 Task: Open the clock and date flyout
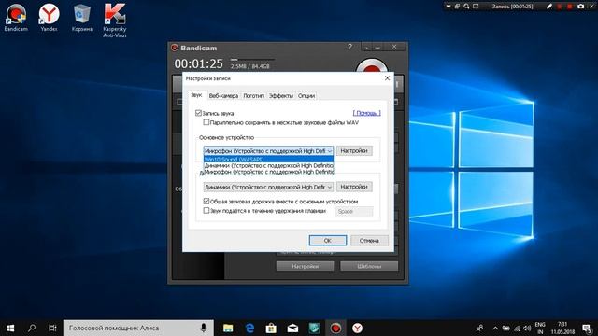coord(562,328)
